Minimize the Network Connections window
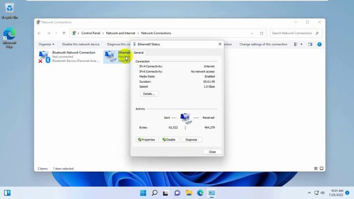The width and height of the screenshot is (354, 199). pyautogui.click(x=295, y=22)
